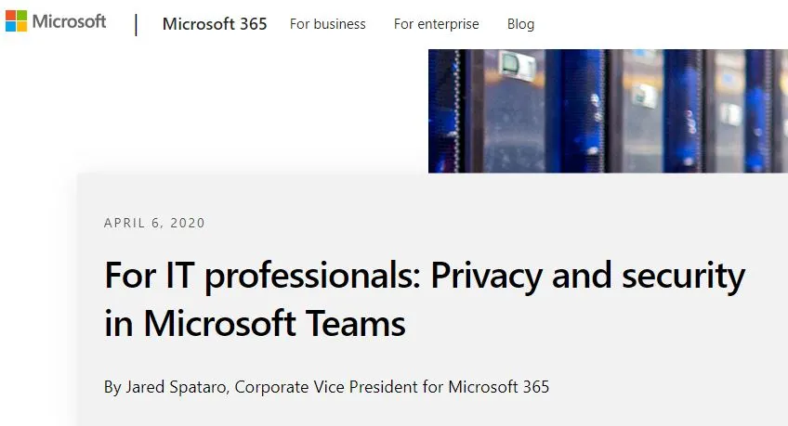
Task: Click the Microsoft wordmark text
Action: coord(70,21)
